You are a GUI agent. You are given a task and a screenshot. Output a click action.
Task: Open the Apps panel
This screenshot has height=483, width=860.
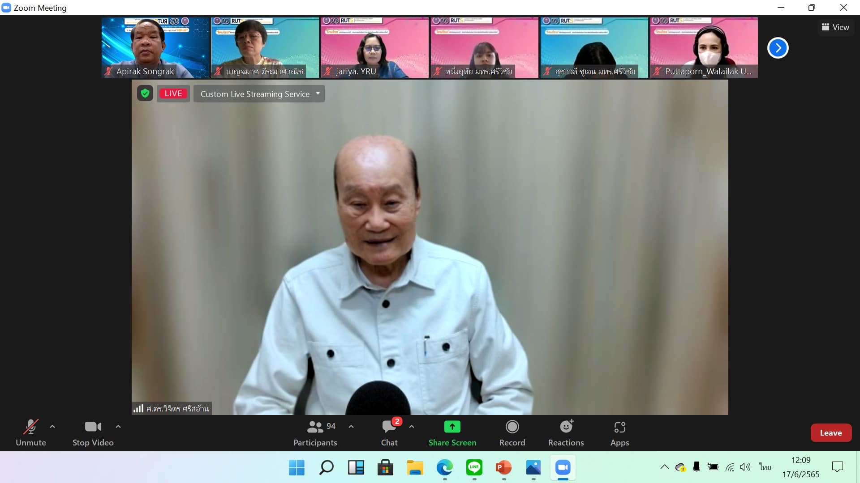click(620, 432)
